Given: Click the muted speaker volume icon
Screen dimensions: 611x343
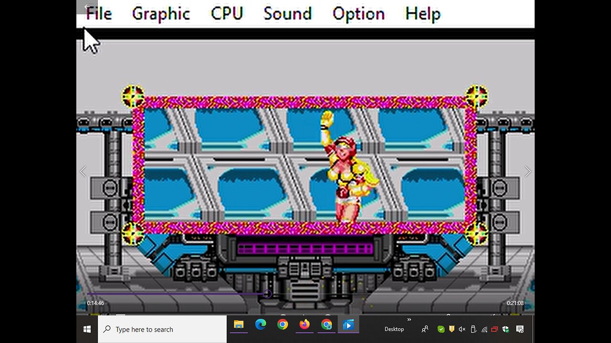Looking at the screenshot, I should pos(462,329).
